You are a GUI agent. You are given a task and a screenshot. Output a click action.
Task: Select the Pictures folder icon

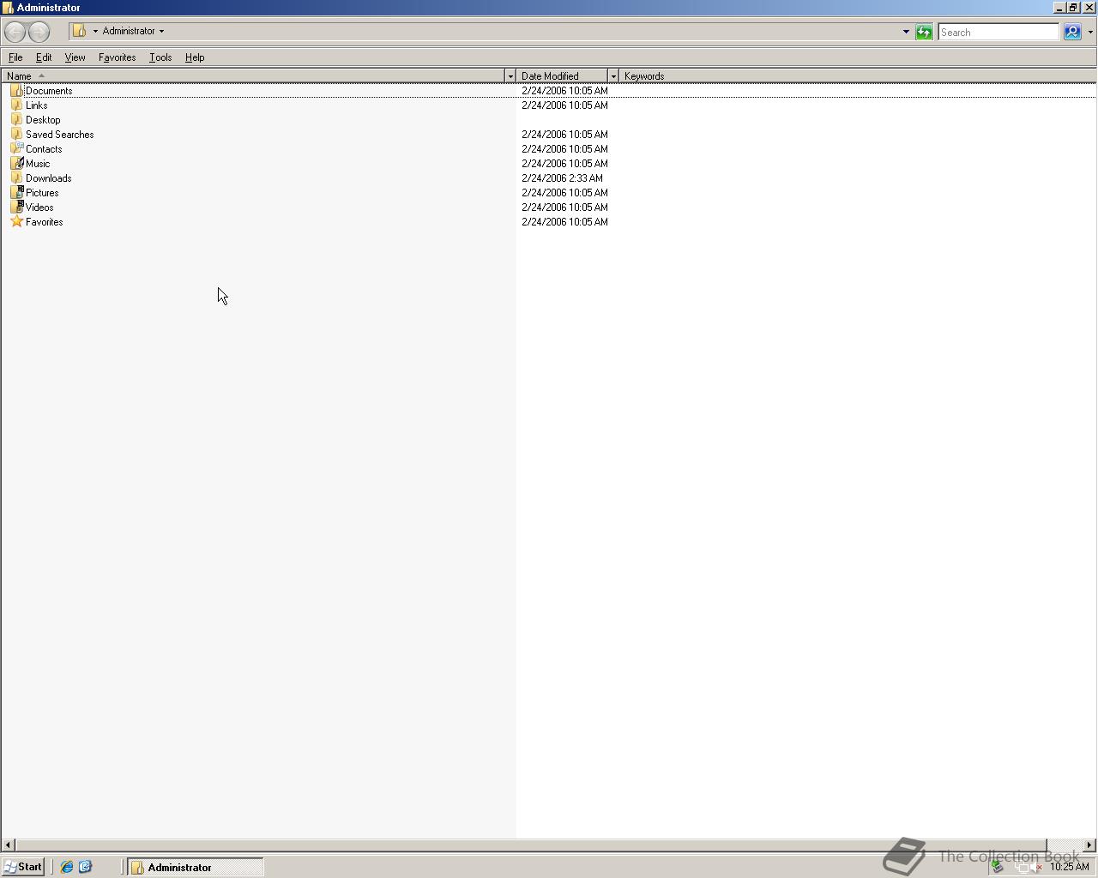point(16,192)
